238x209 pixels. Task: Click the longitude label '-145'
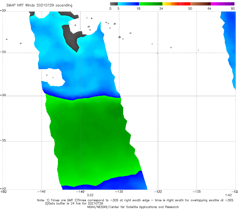point(41,192)
